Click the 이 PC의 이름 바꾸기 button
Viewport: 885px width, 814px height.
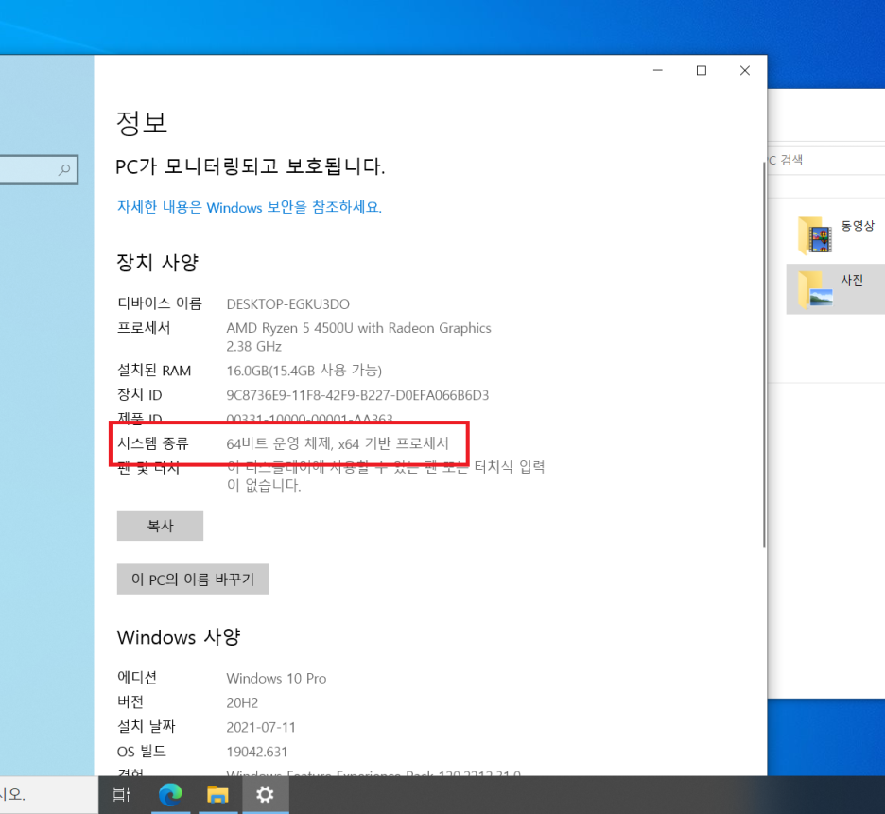(193, 580)
